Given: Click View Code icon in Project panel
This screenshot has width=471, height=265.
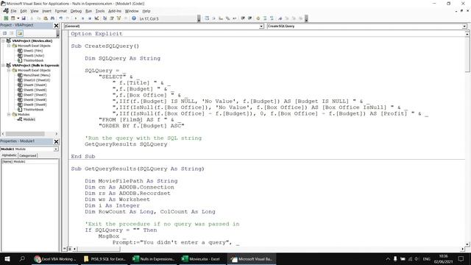Looking at the screenshot, I should 5,33.
